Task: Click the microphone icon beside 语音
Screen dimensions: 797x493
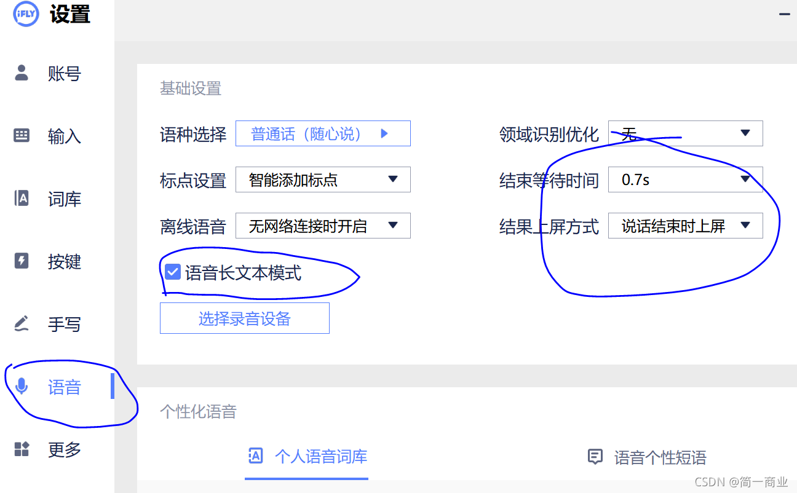Action: (x=22, y=386)
